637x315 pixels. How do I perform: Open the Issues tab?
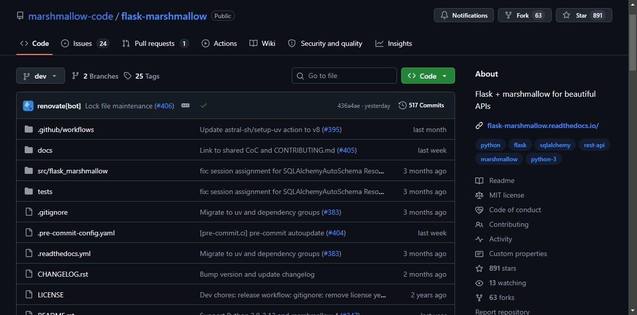pos(85,43)
